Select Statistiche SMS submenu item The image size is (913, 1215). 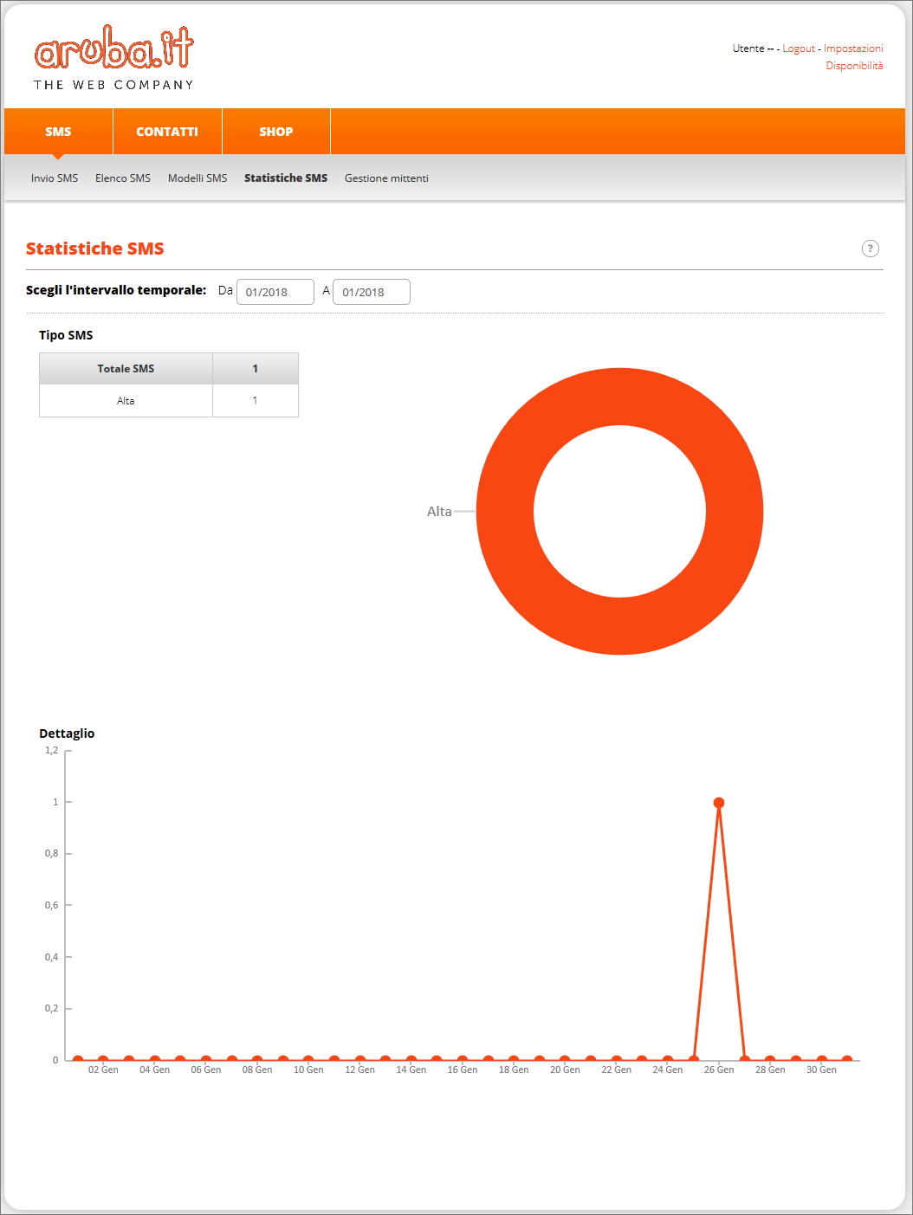[x=286, y=178]
